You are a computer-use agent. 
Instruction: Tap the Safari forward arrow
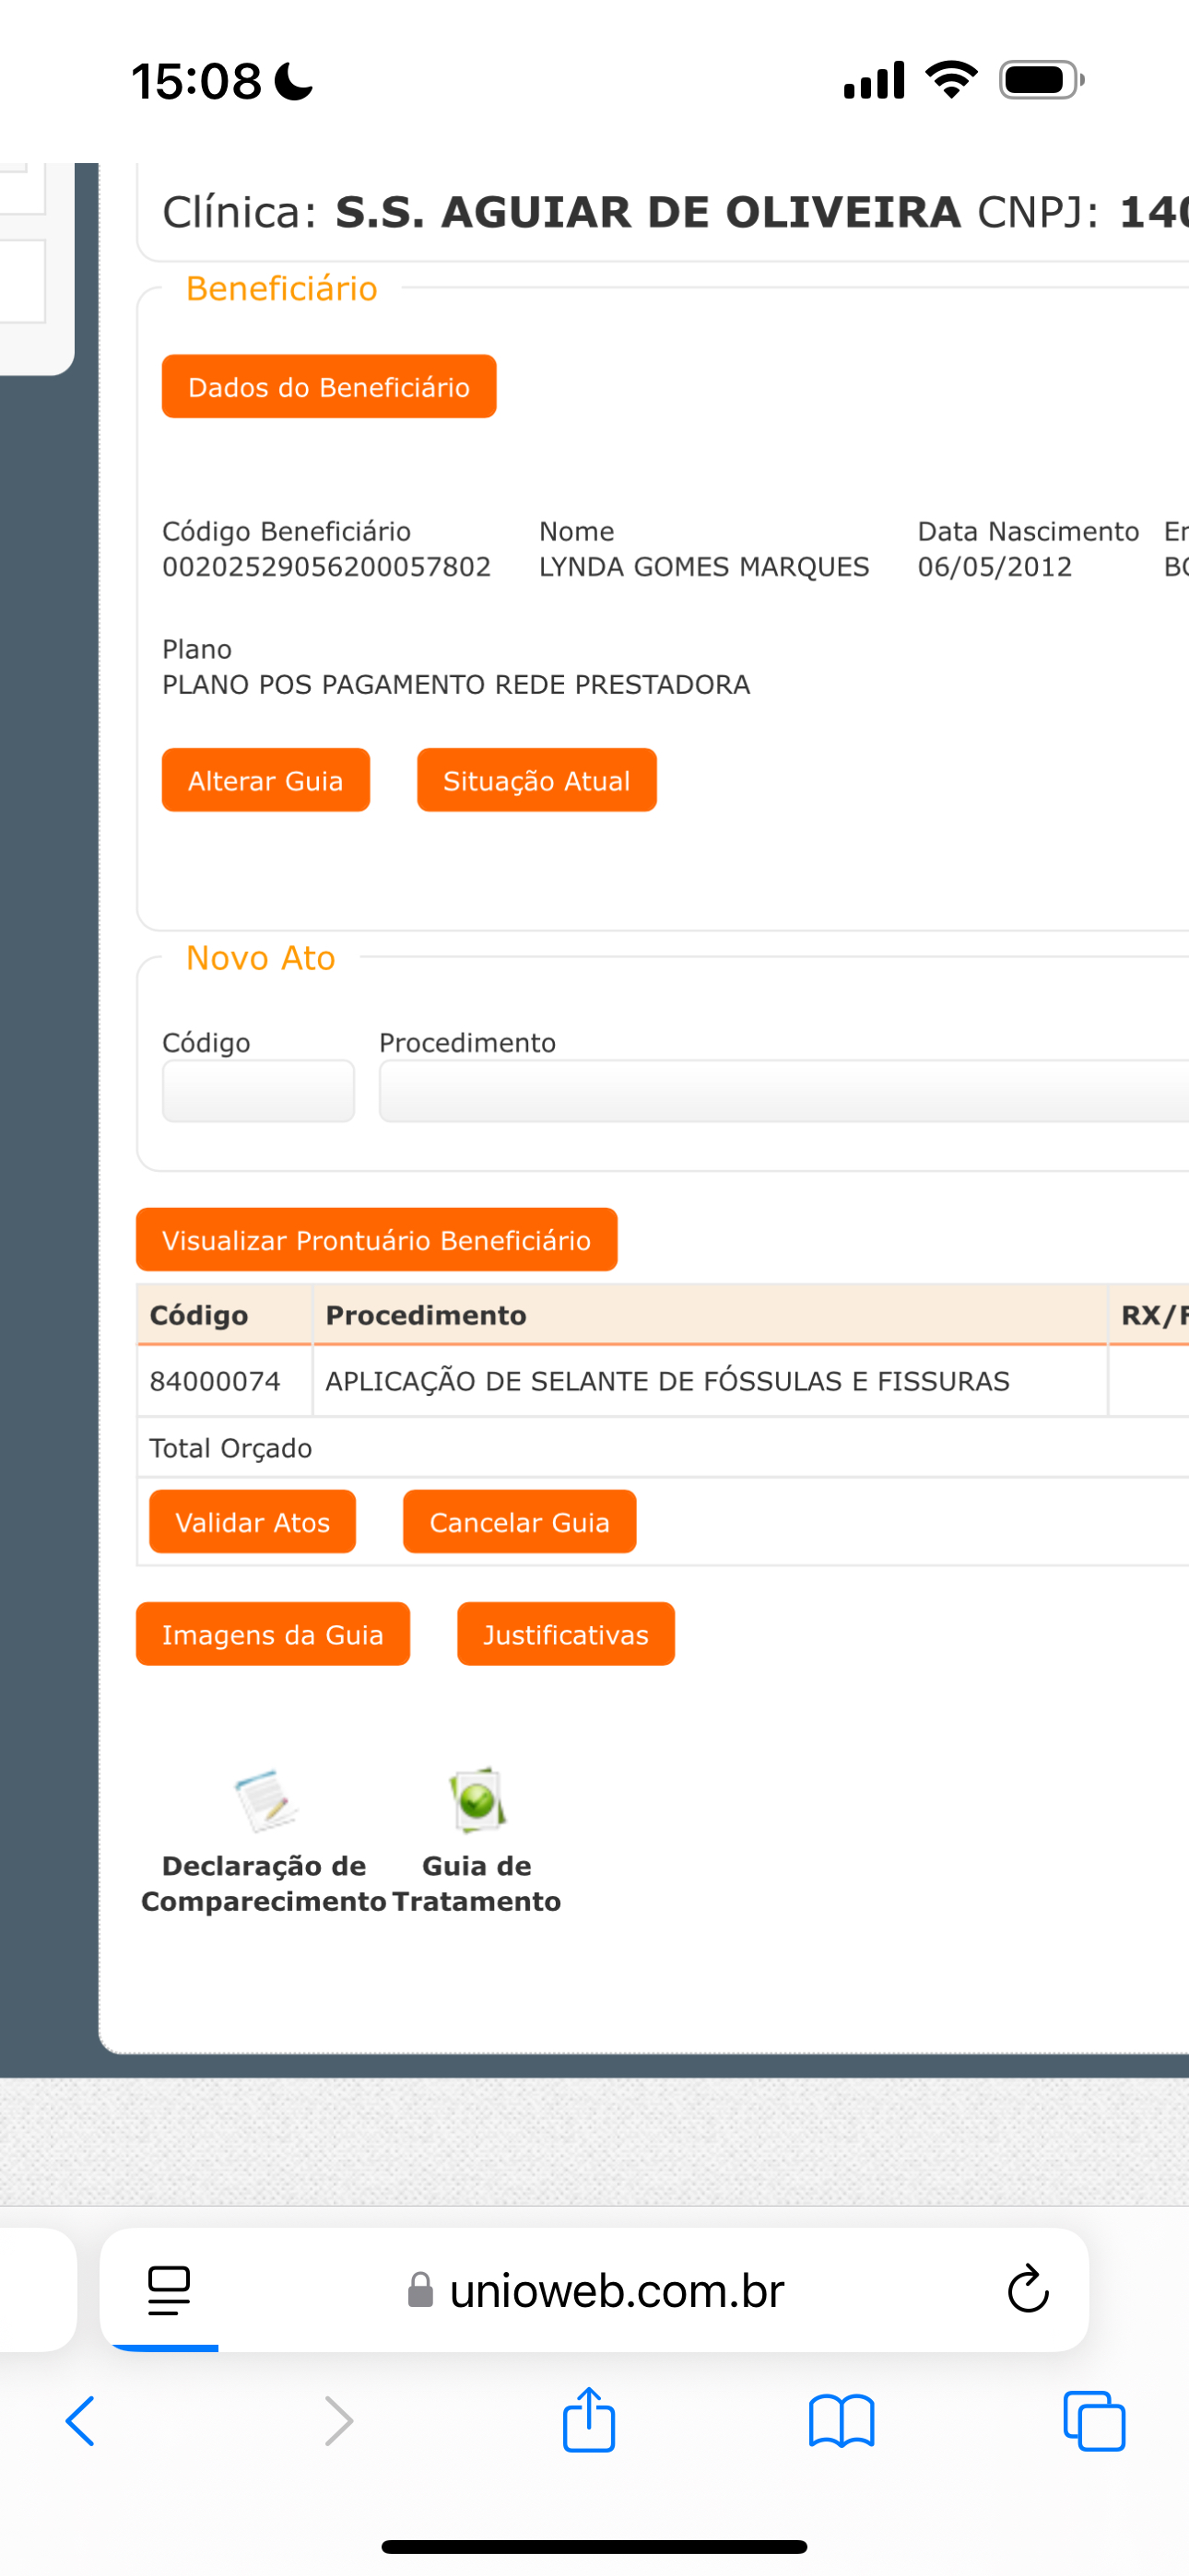pos(339,2421)
